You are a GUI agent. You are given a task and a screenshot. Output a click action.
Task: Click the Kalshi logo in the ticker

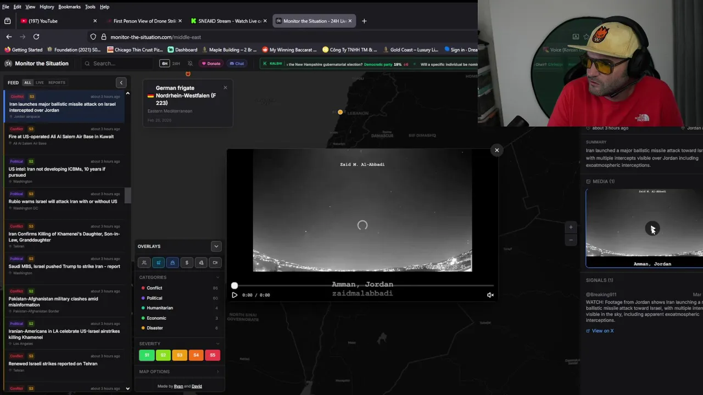pos(272,64)
